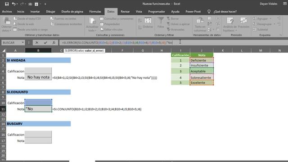Open the Name Box dropdown arrow
Viewport: 288px width, 162px height.
(22, 43)
